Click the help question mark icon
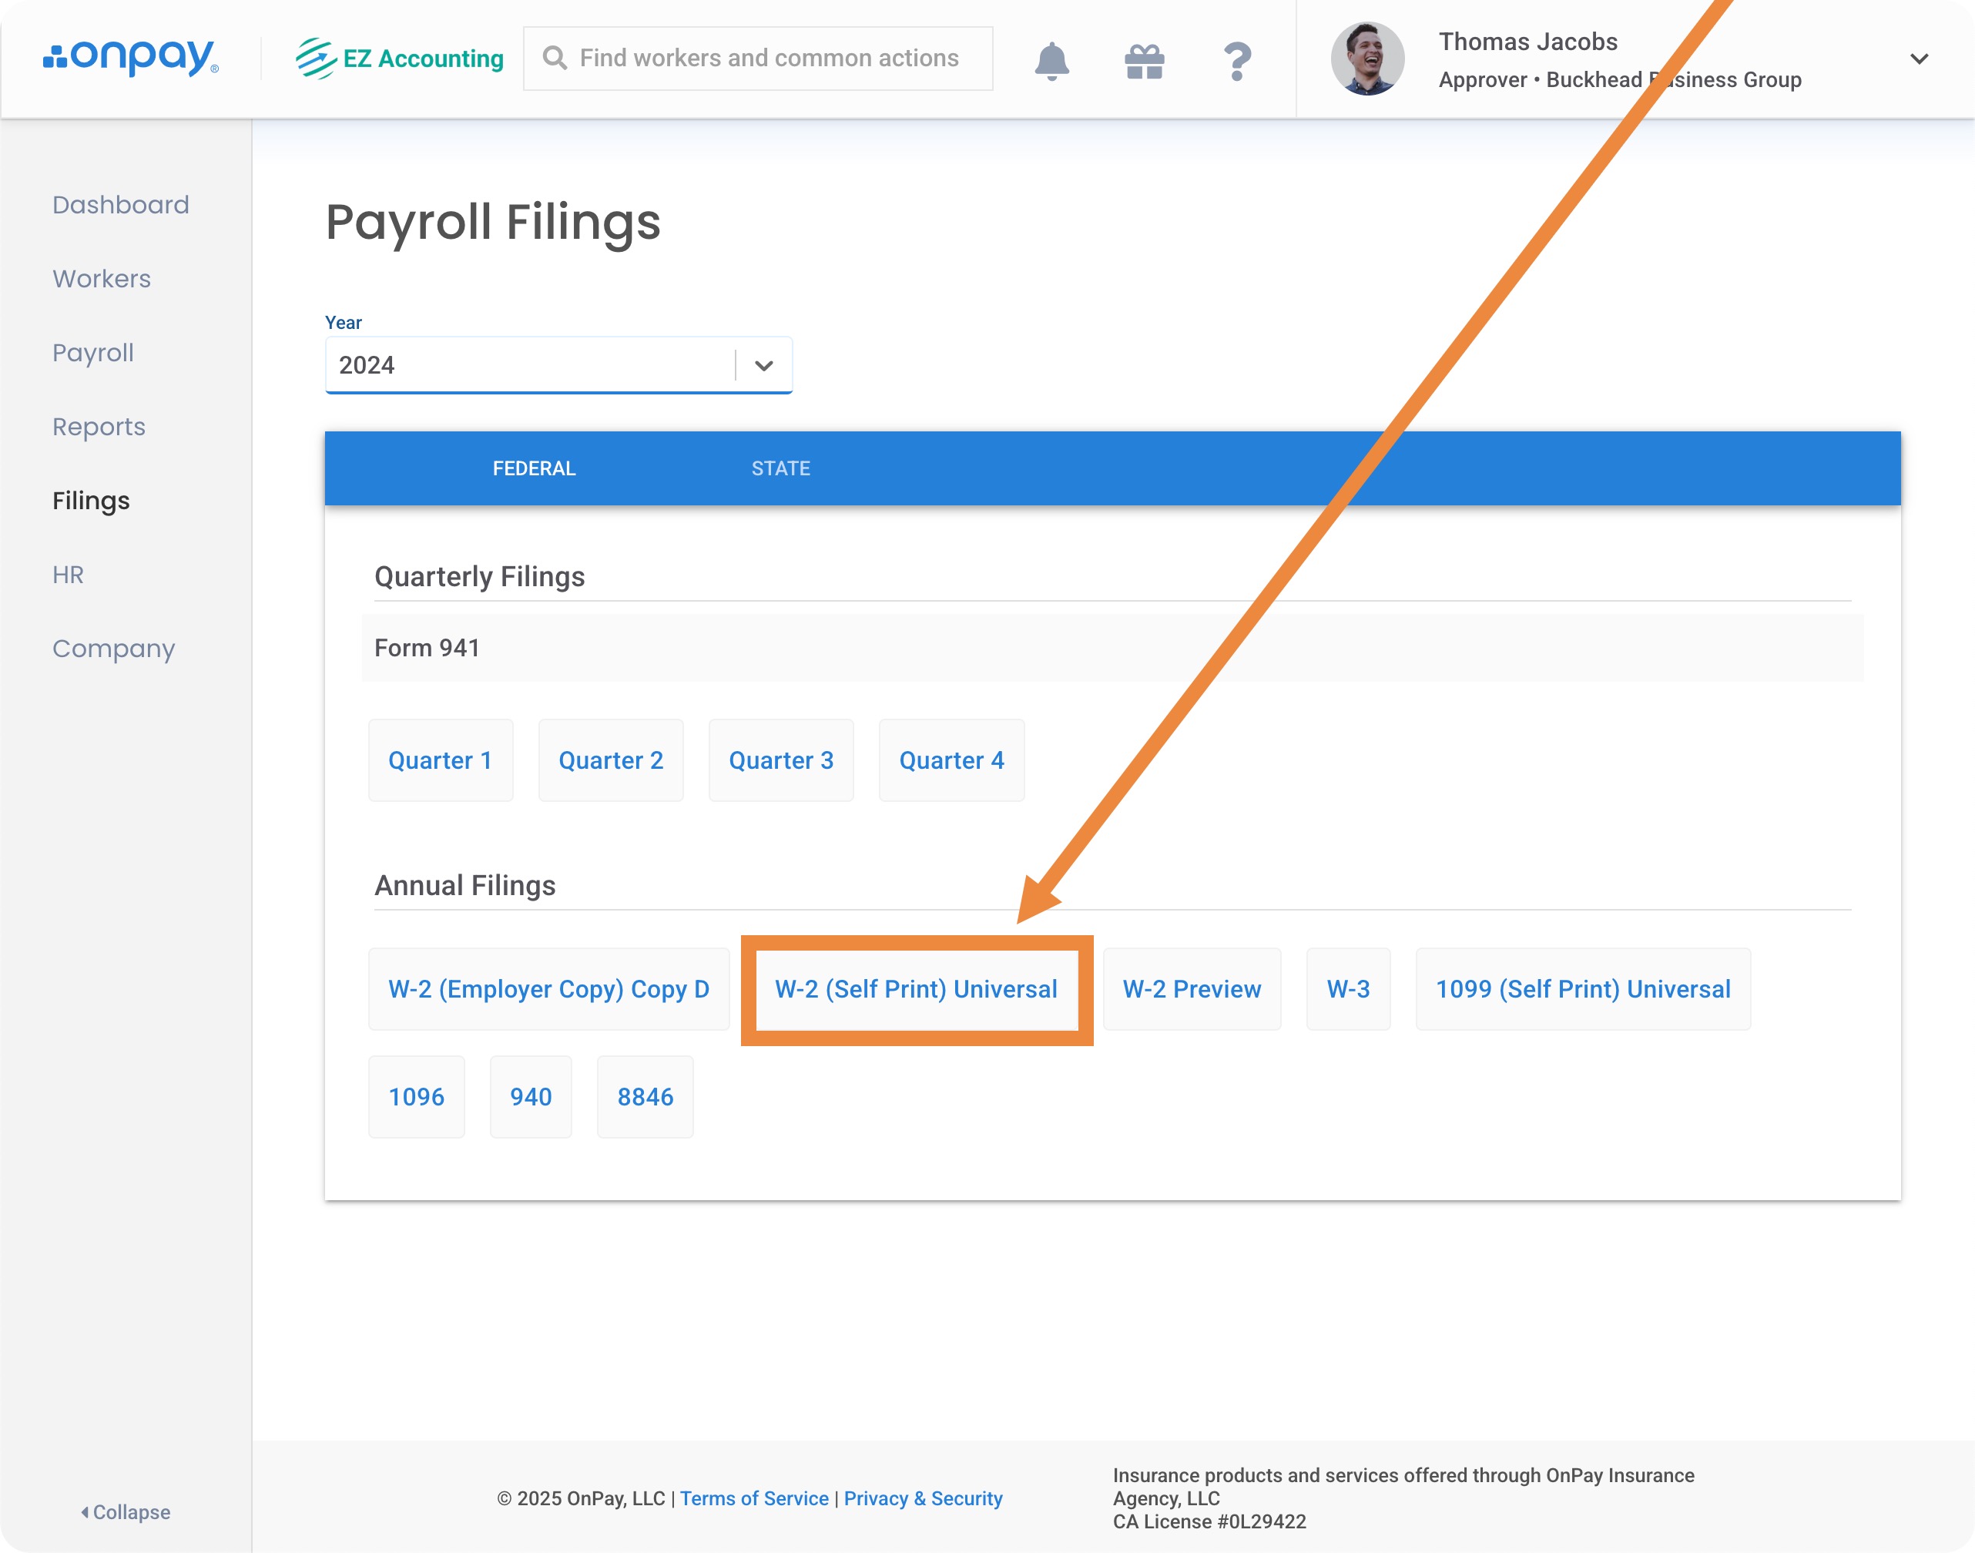This screenshot has height=1553, width=1975. [1236, 60]
